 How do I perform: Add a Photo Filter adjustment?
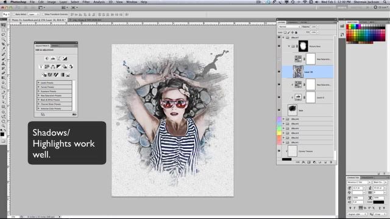tap(65, 66)
